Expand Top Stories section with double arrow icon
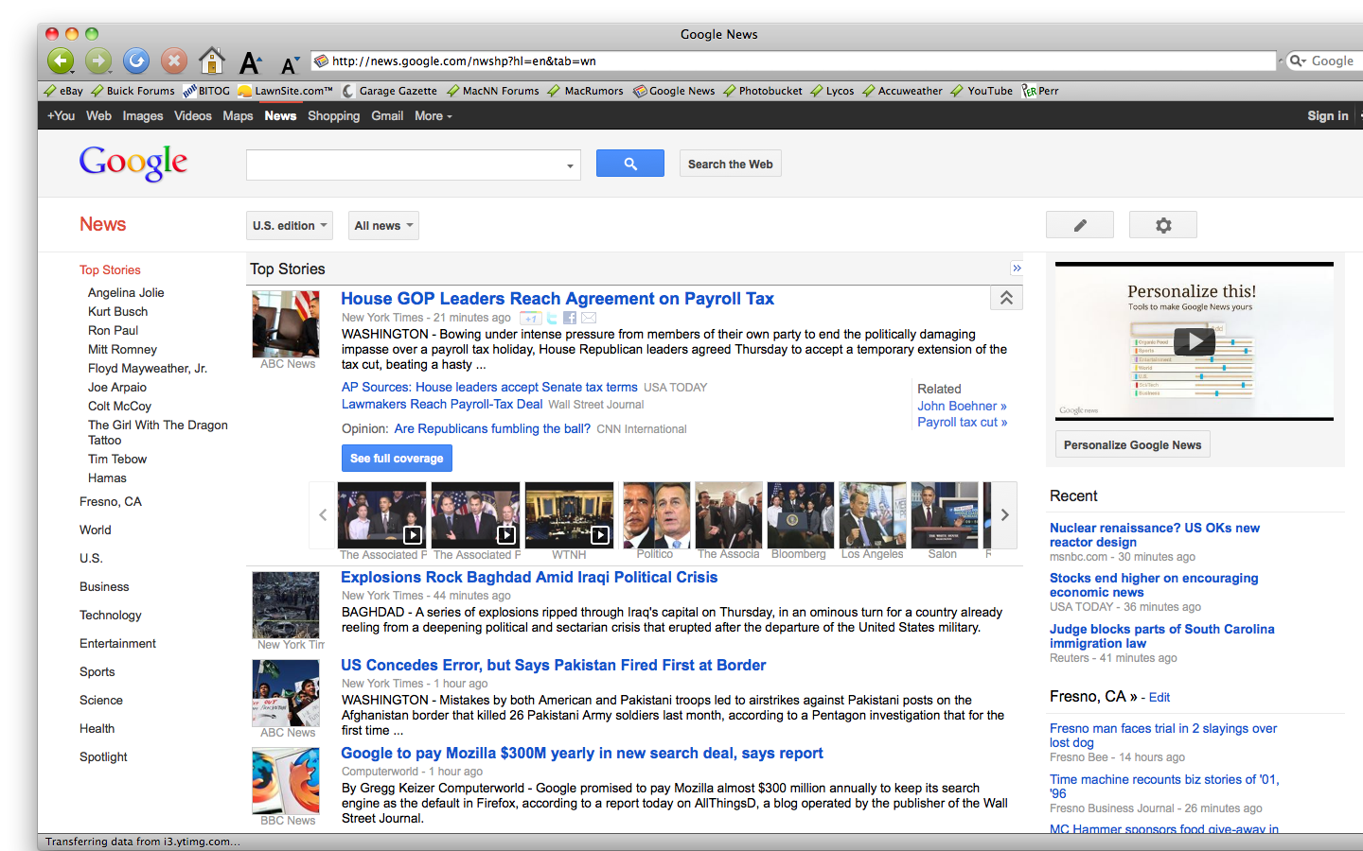The height and width of the screenshot is (851, 1363). point(1017,269)
